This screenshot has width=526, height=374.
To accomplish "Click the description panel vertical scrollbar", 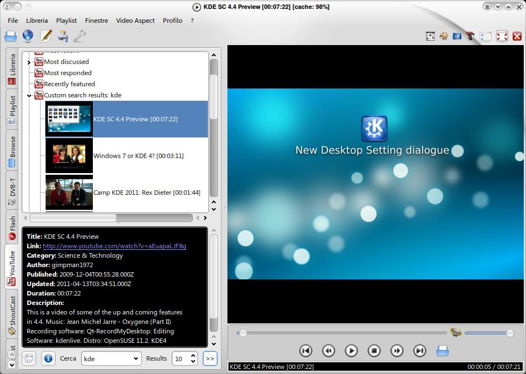I will [x=214, y=284].
